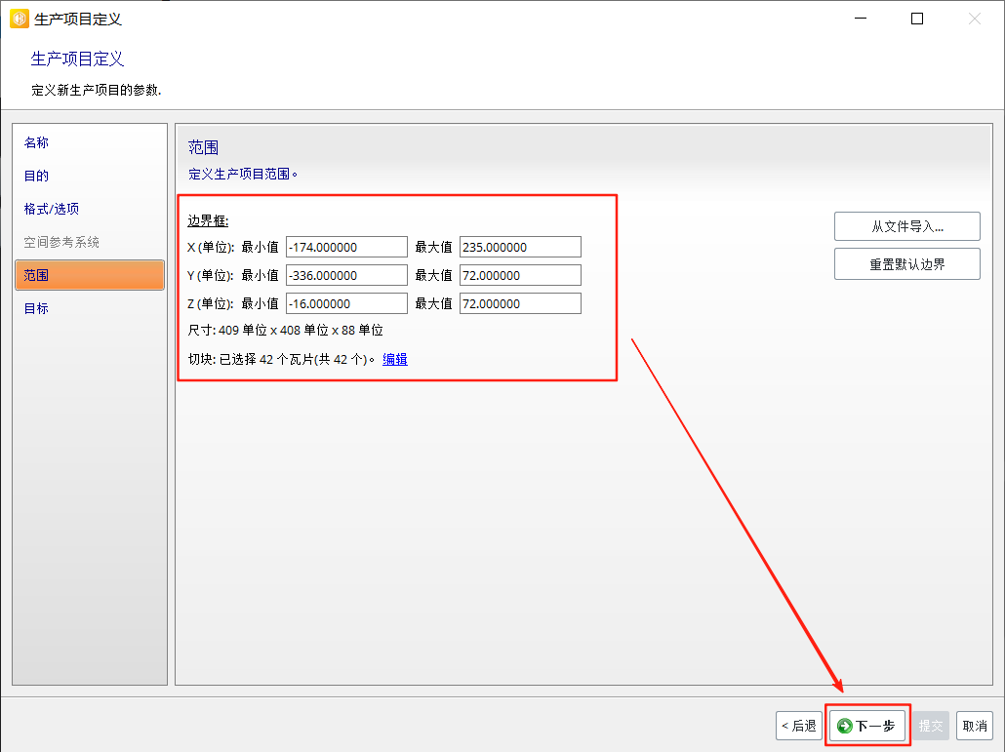The image size is (1005, 752).
Task: Go back with the 后退 button
Action: 798,726
